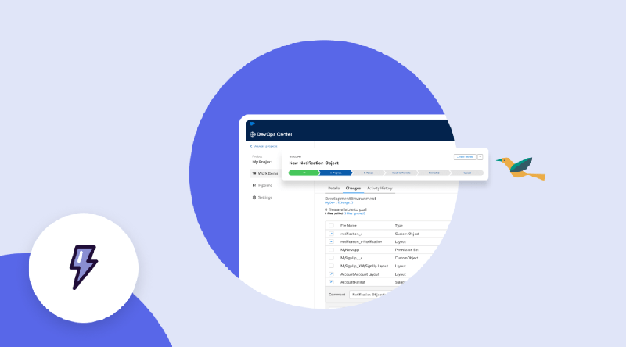Screen dimensions: 626x347
Task: Open Pipeline from the sidebar
Action: tap(263, 185)
